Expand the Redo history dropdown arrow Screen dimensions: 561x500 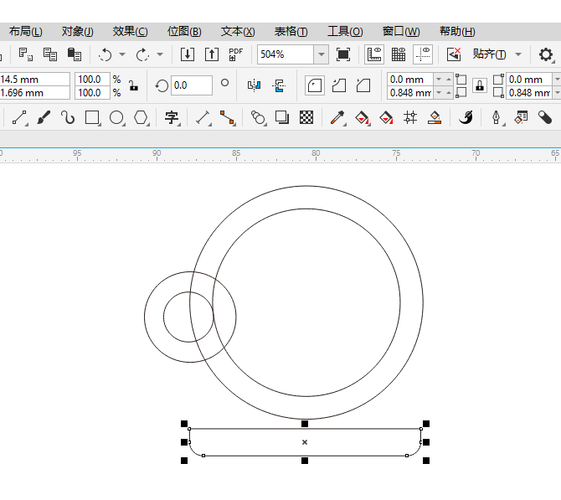point(160,54)
